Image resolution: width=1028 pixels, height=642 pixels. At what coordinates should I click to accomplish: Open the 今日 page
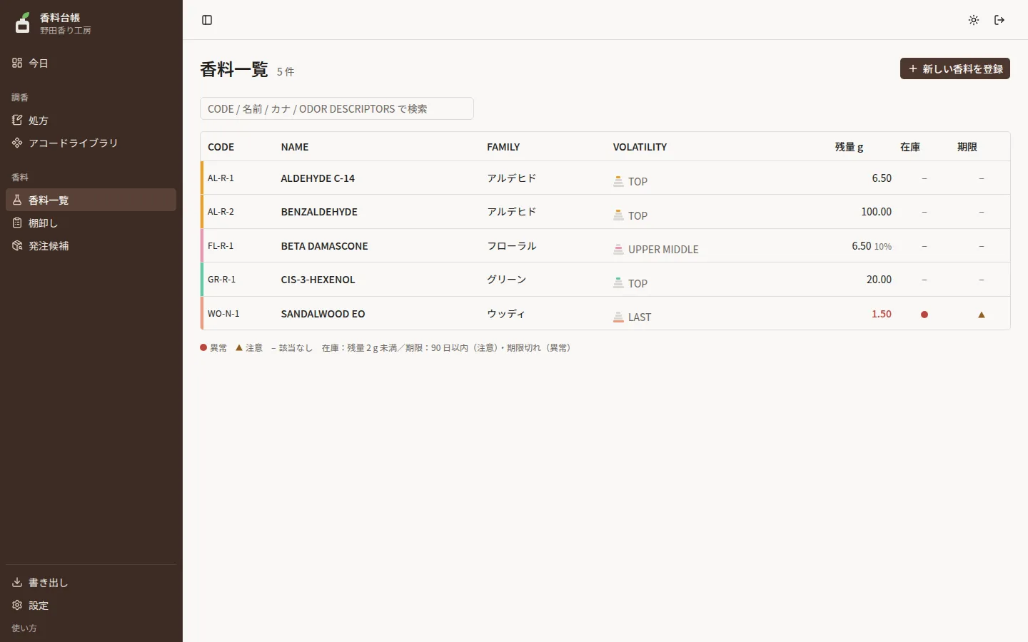click(91, 63)
